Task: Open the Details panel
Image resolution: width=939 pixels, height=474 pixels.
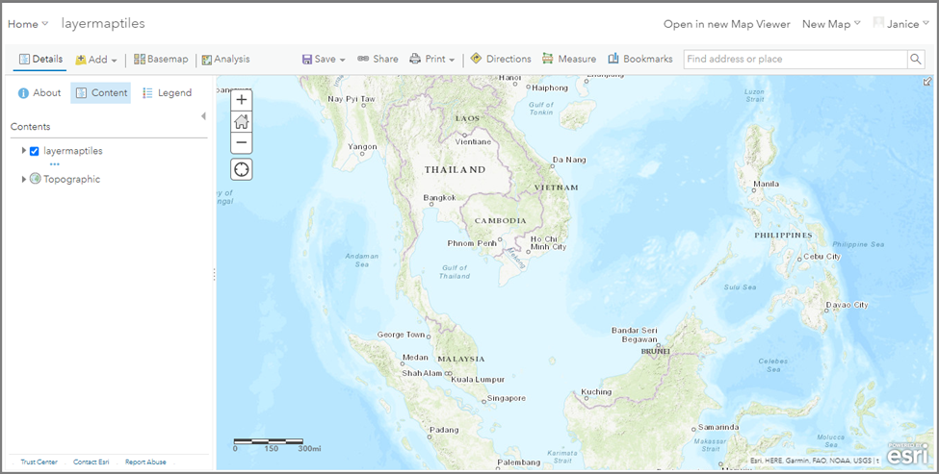Action: pyautogui.click(x=40, y=60)
